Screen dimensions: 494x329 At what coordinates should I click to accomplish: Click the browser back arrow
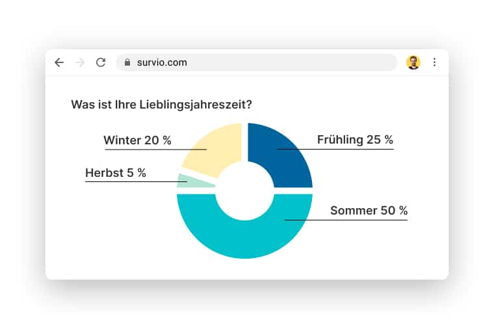point(59,62)
